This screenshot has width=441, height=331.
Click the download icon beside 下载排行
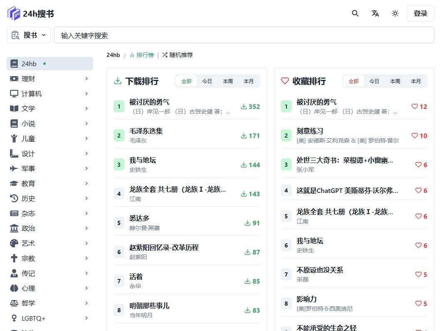[119, 81]
